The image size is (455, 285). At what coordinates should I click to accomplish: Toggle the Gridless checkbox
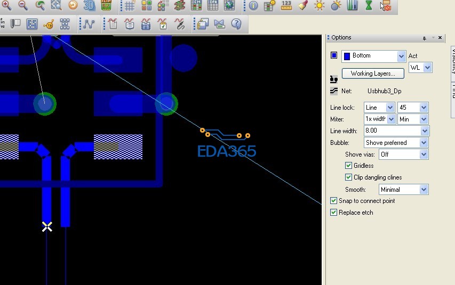pos(348,166)
